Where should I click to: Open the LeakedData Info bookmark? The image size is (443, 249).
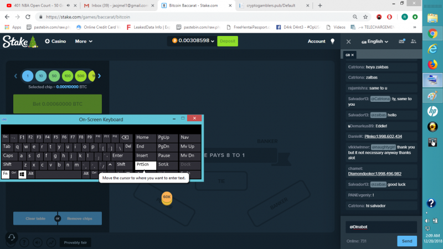point(148,27)
